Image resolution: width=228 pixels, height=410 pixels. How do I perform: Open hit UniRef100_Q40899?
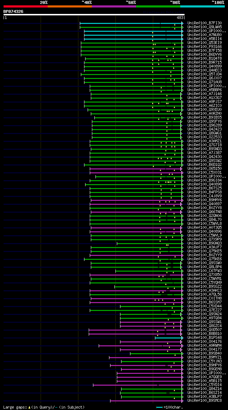(204, 66)
